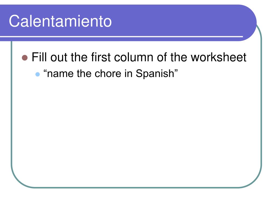The image size is (275, 206).
Task: Click the brown bullet dot before "Fill out"
Action: [x=25, y=58]
